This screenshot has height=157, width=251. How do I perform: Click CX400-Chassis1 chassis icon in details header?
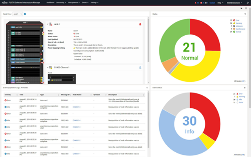pyautogui.click(x=51, y=68)
